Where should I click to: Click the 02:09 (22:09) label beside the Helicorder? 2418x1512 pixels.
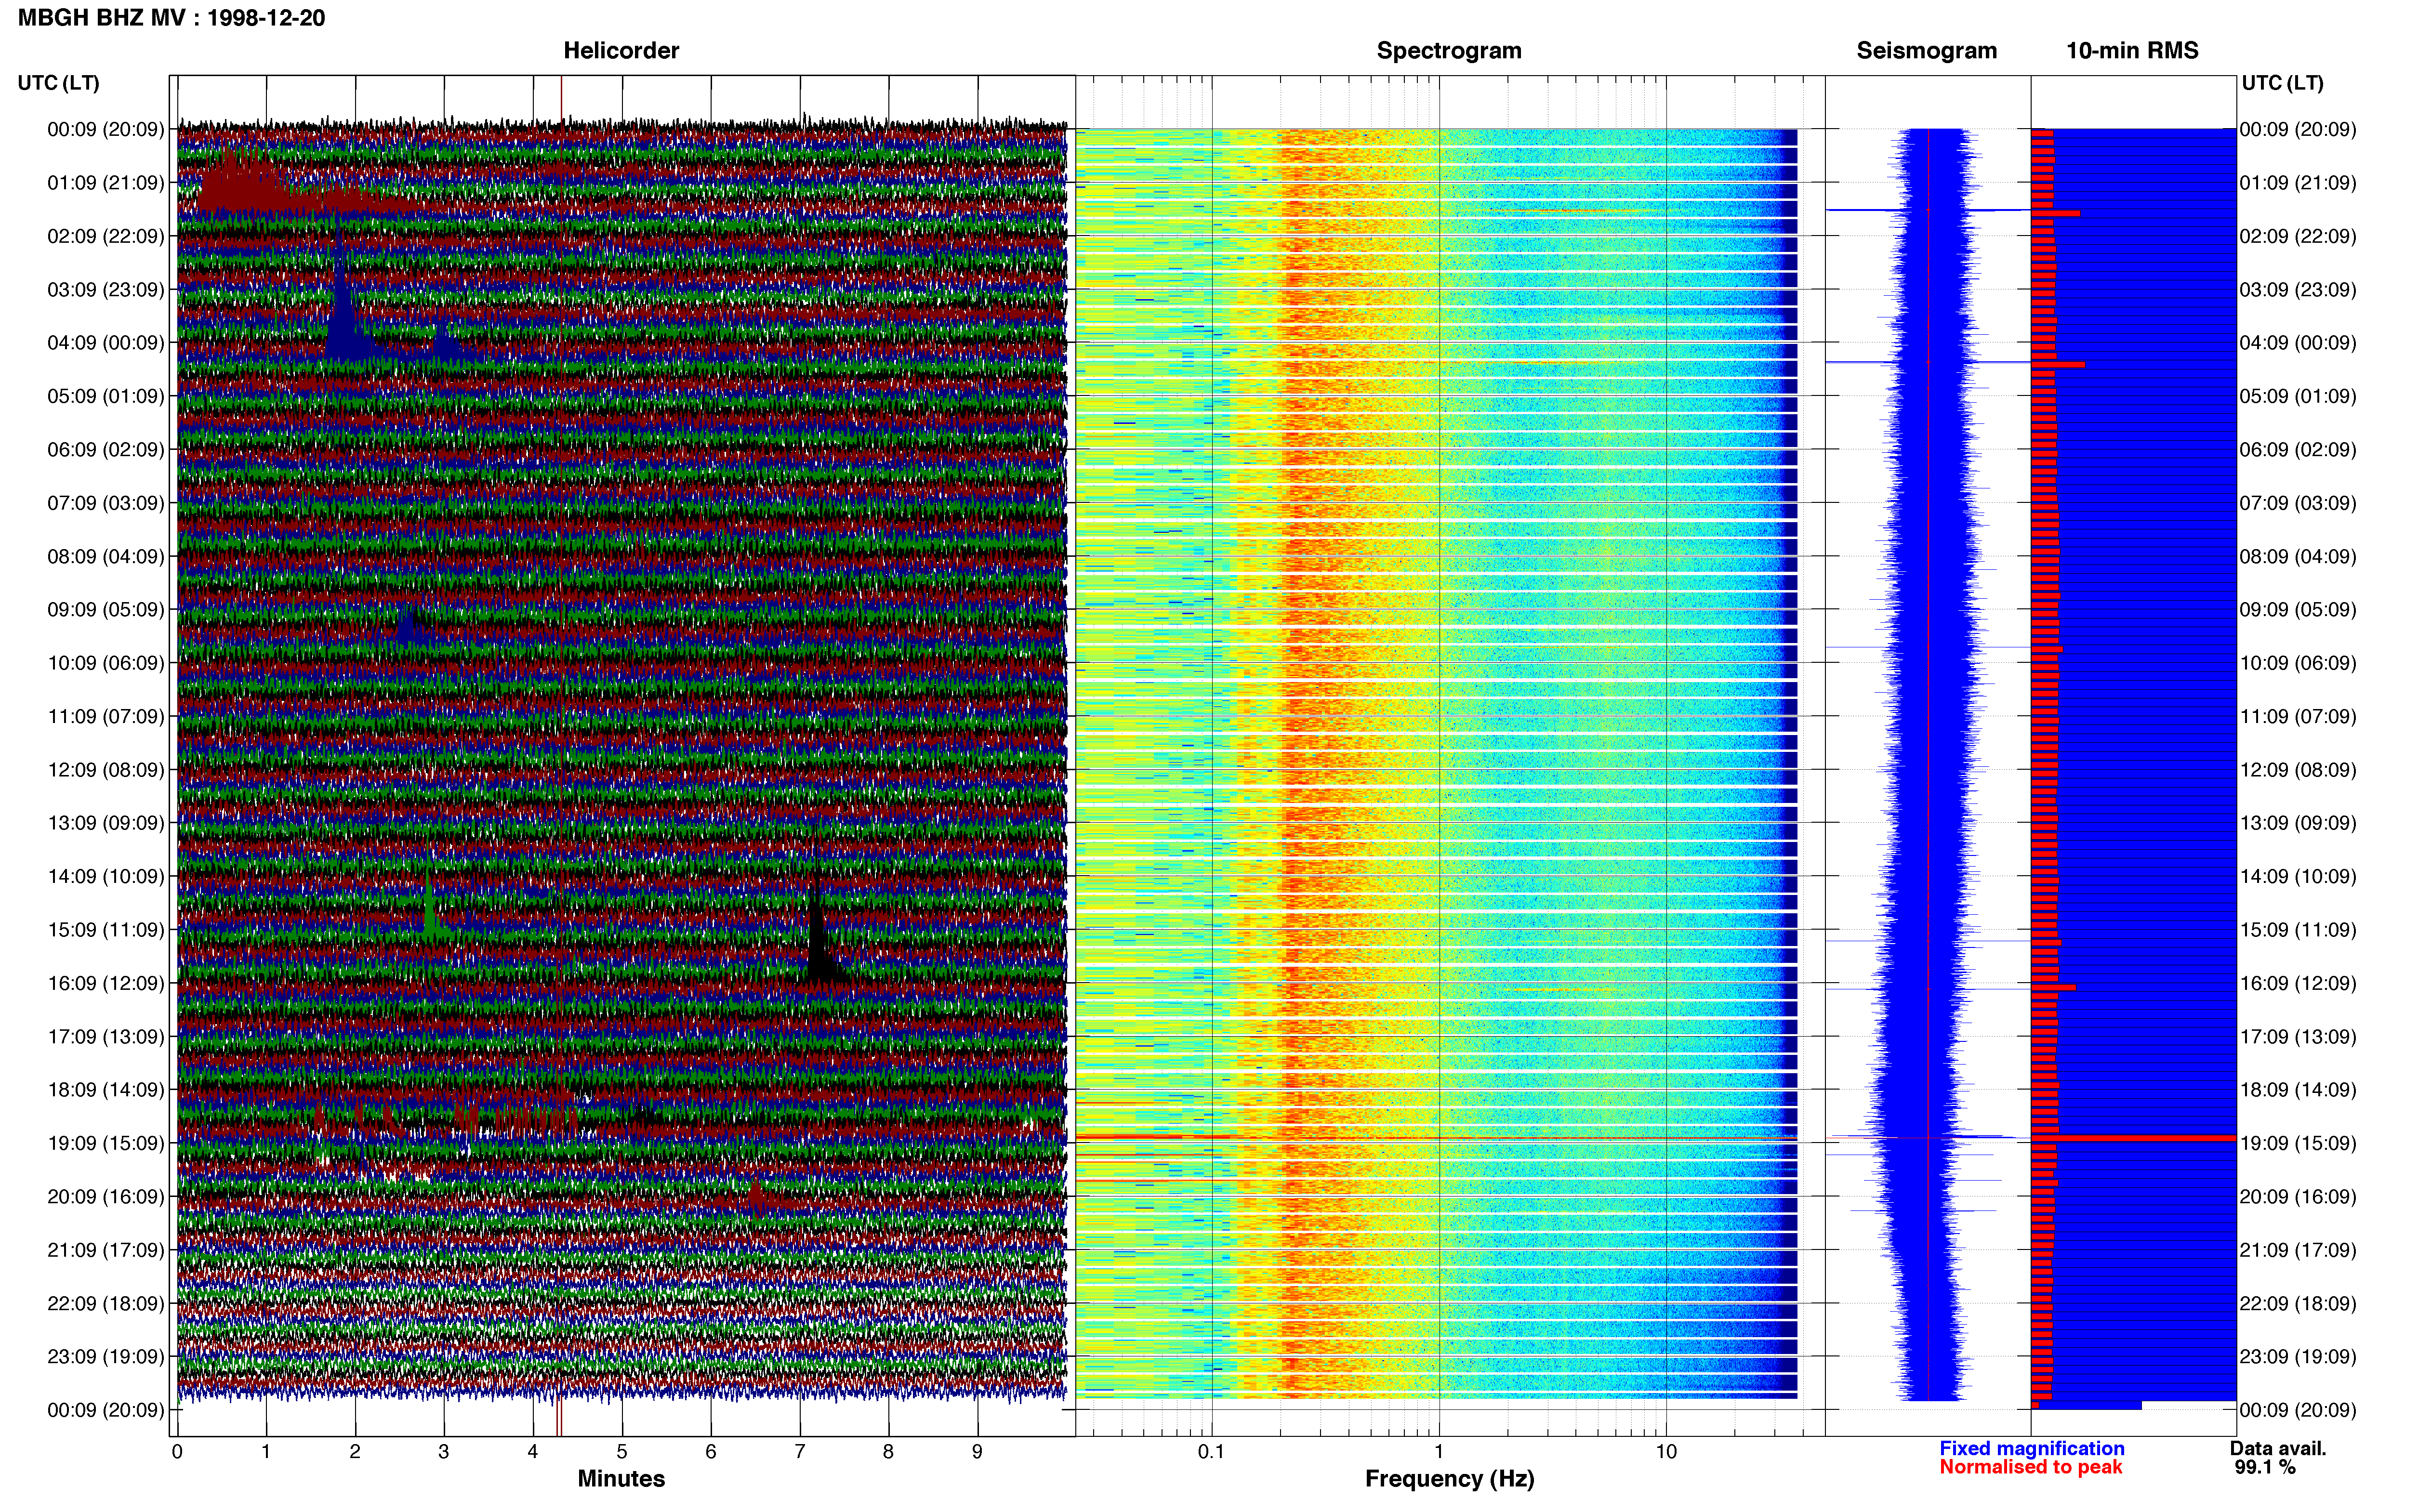[105, 236]
